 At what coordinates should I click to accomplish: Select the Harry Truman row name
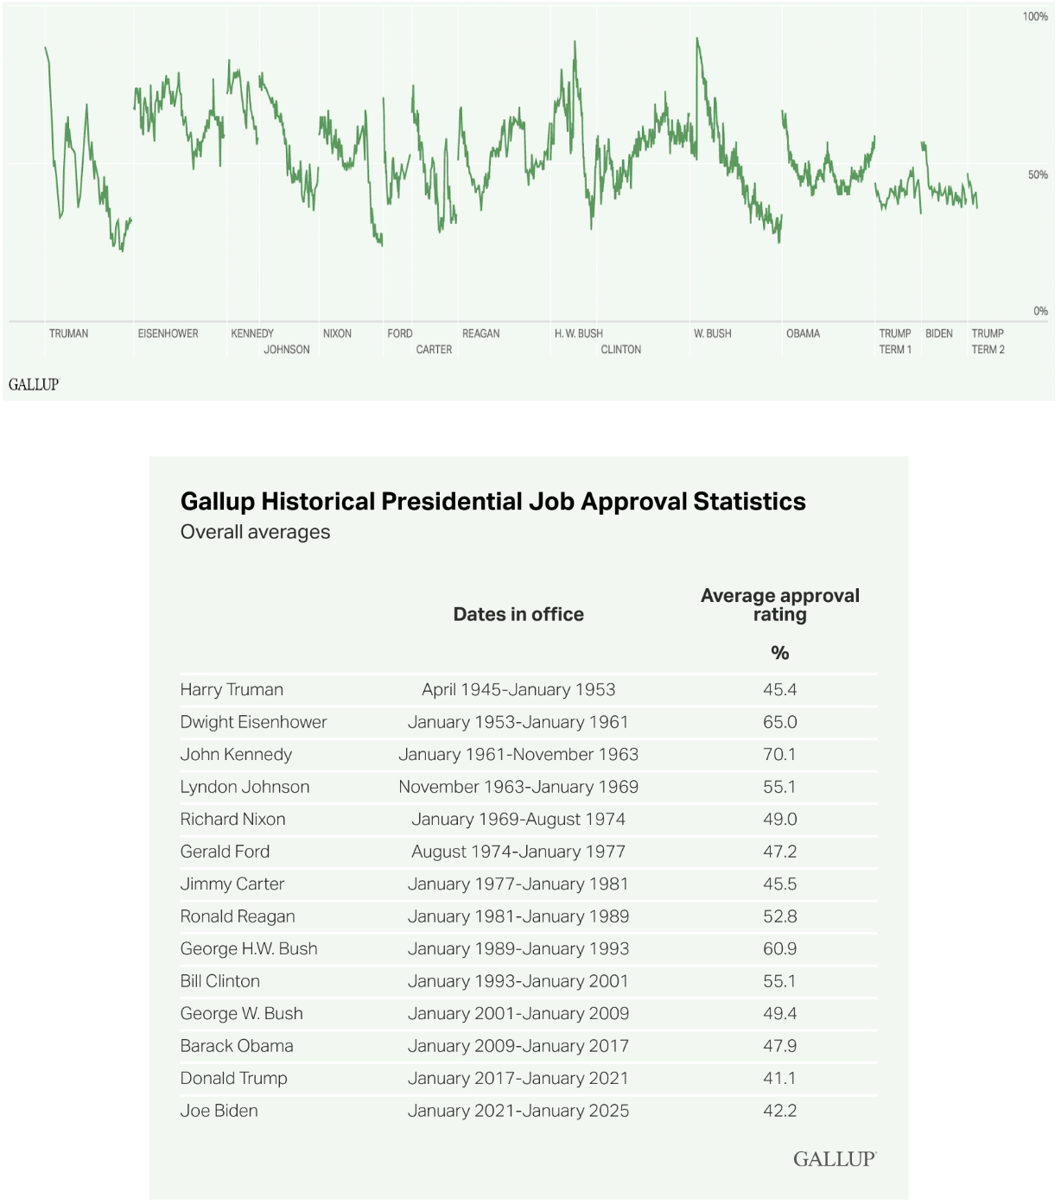click(232, 689)
